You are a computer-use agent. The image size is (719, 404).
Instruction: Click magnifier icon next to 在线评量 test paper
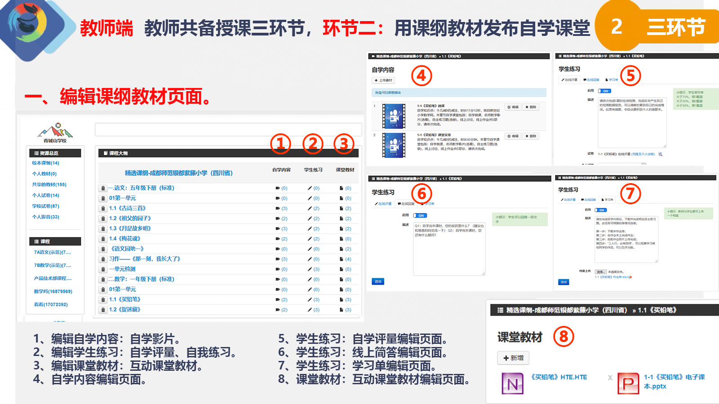pos(660,154)
